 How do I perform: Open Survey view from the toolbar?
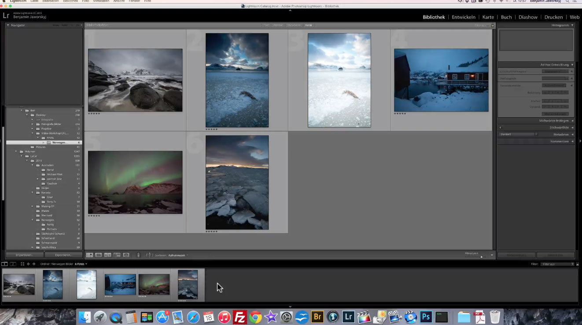(x=117, y=255)
